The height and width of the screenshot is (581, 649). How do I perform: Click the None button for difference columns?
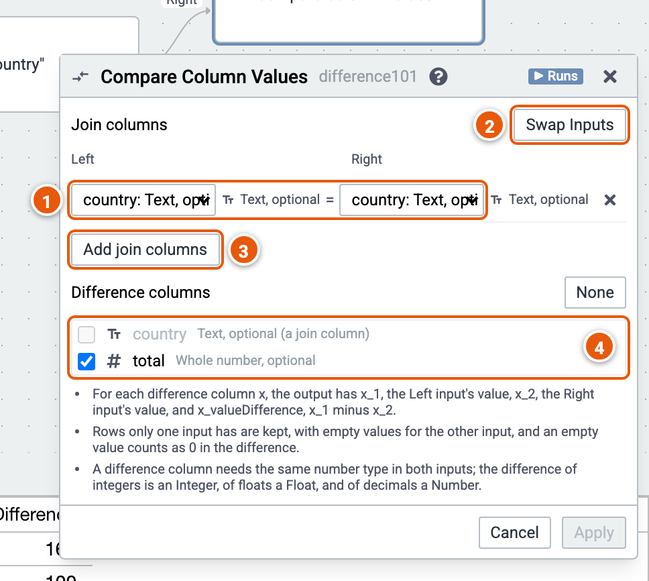coord(595,293)
